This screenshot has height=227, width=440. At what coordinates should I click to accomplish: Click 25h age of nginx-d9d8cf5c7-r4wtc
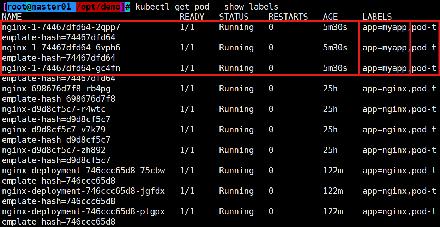[330, 109]
